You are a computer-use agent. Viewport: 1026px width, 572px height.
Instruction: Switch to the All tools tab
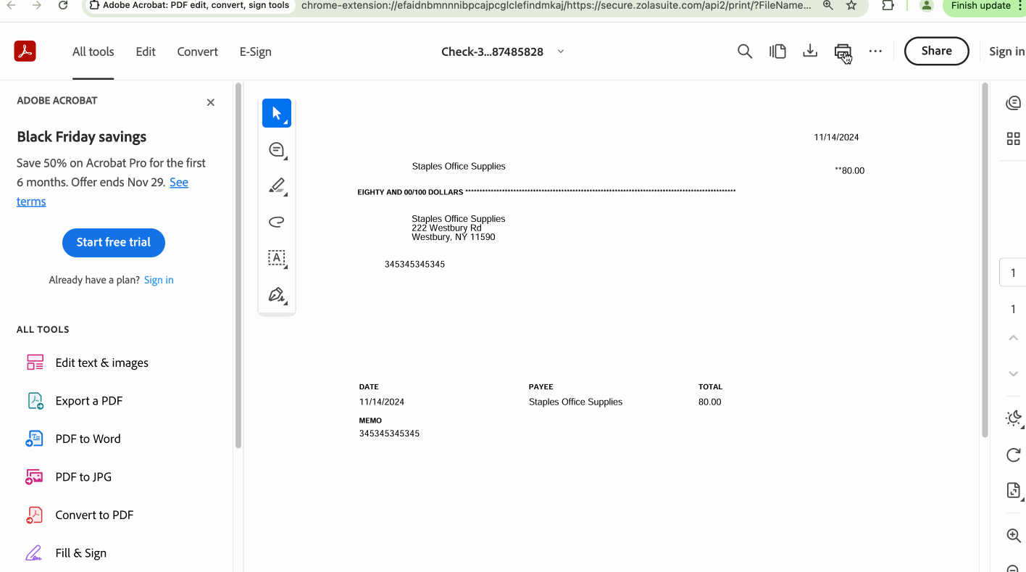(x=93, y=51)
